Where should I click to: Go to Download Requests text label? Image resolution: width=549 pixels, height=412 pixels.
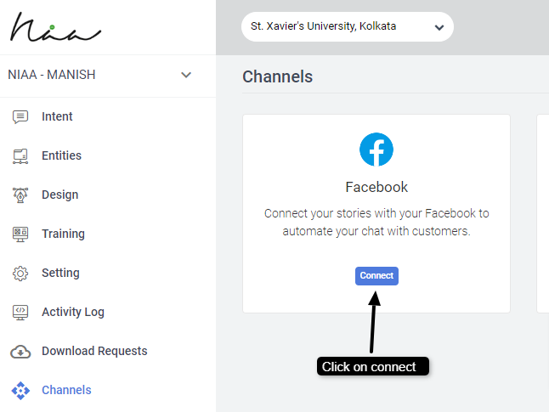point(94,352)
